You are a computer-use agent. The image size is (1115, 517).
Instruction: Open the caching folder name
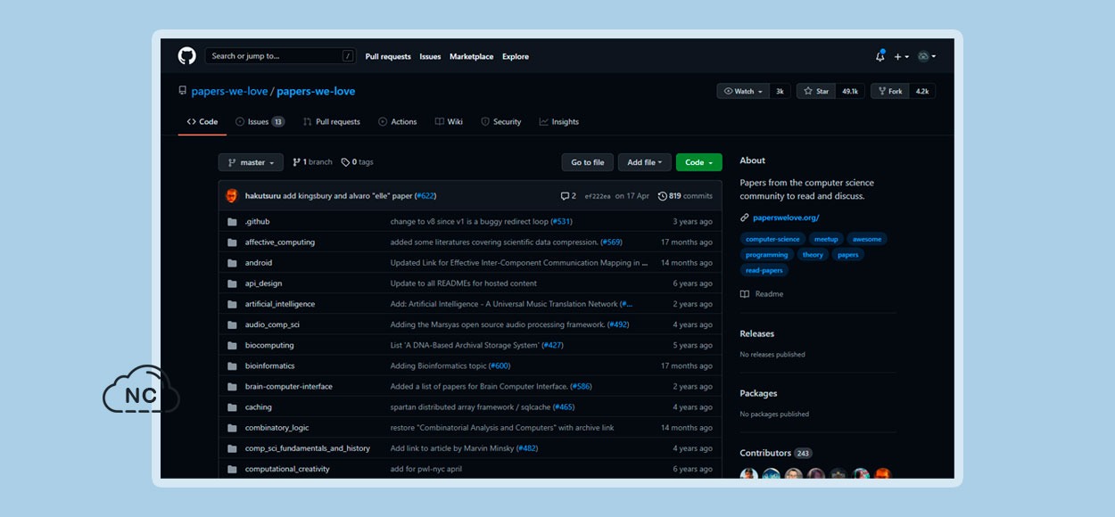pos(259,407)
